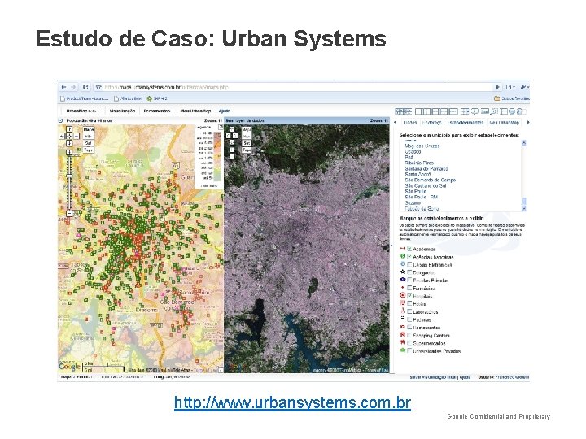The width and height of the screenshot is (586, 439).
Task: Click the Legenda help question icon
Action: click(x=221, y=128)
